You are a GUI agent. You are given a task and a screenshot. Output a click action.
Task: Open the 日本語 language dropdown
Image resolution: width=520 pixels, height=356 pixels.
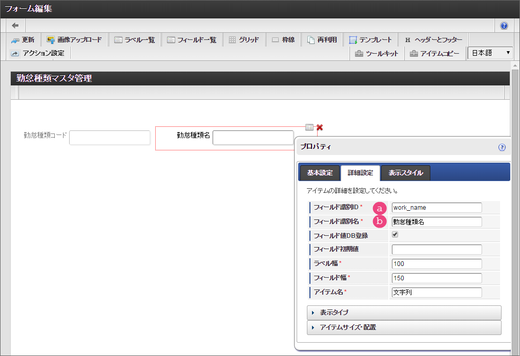490,53
